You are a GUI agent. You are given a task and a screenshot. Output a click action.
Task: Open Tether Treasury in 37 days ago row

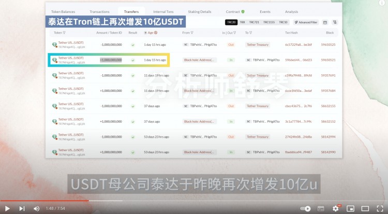click(x=258, y=106)
